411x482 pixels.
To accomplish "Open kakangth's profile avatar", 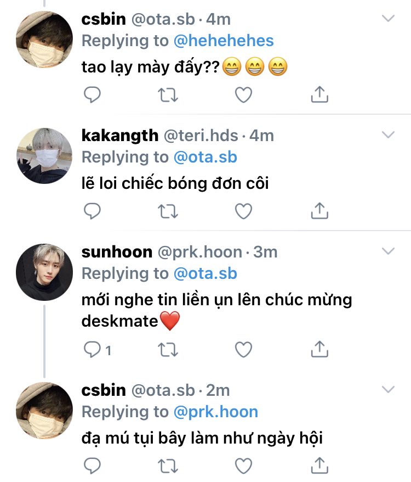I will 44,155.
